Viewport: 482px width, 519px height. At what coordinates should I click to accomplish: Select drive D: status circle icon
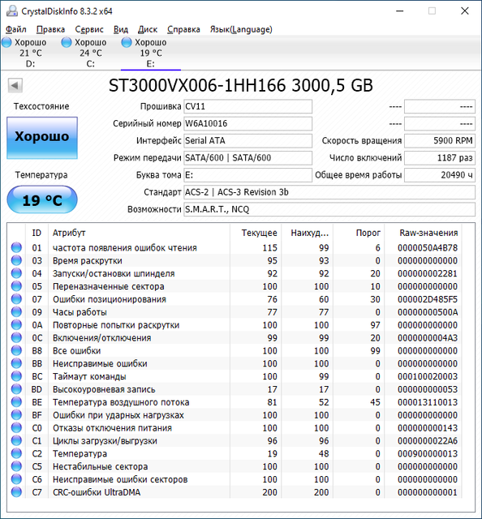click(6, 42)
